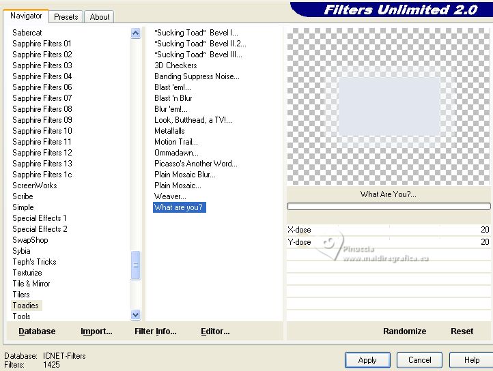Select Sapphire Filters 1c
This screenshot has height=371, width=493.
42,175
